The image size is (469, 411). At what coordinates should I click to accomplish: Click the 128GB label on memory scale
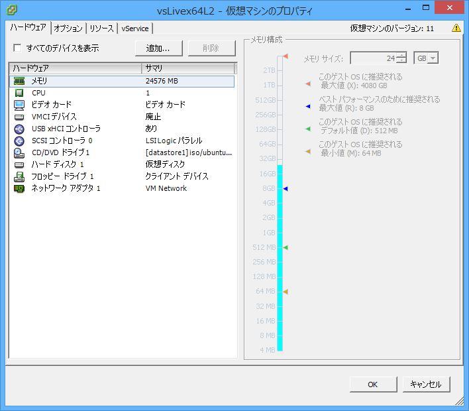tap(266, 129)
